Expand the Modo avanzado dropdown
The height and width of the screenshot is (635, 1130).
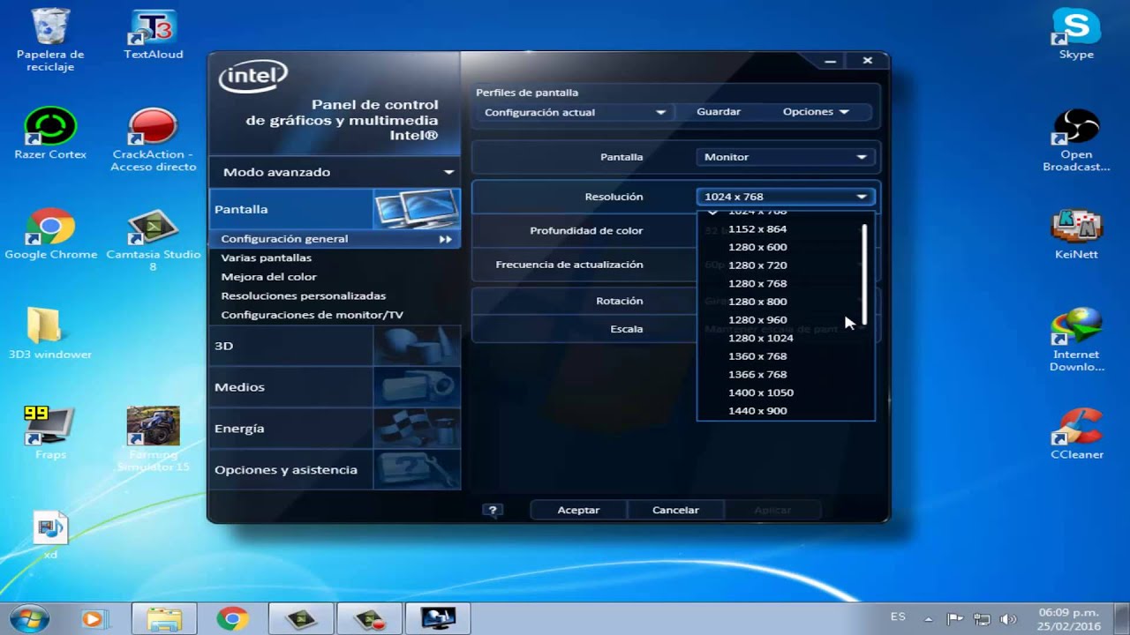coord(335,172)
